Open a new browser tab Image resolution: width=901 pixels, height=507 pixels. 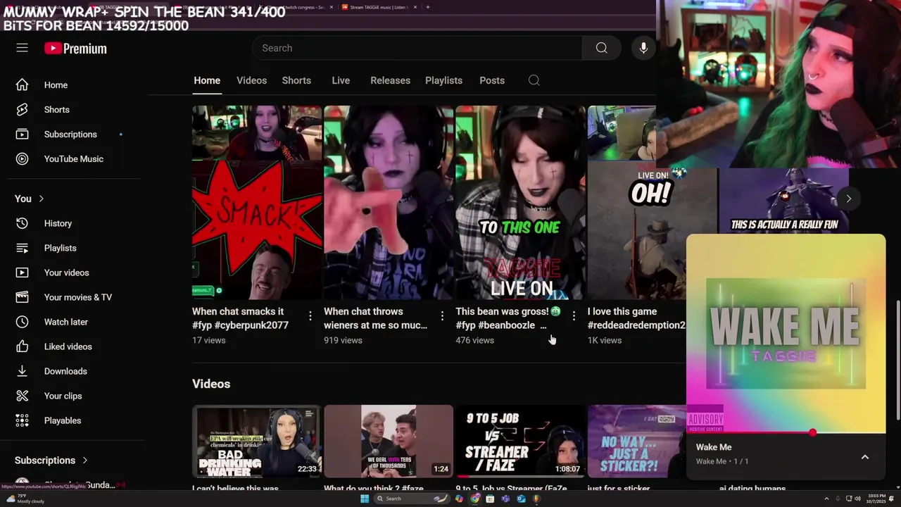point(428,7)
